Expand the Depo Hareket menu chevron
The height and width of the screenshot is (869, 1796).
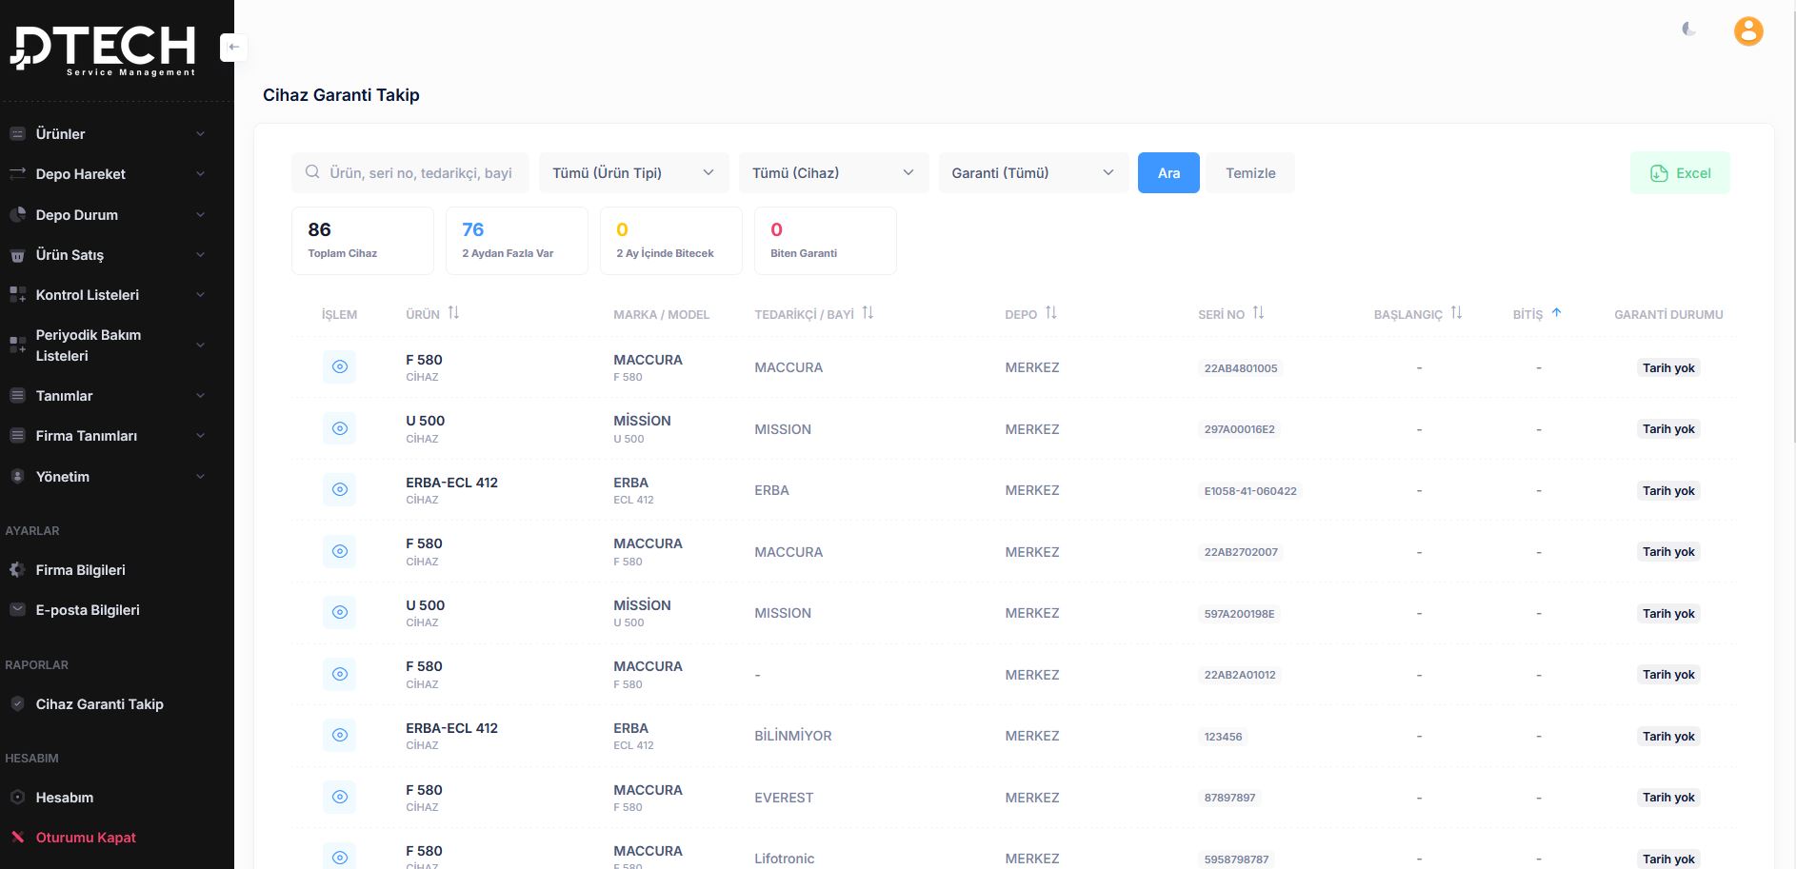(200, 174)
